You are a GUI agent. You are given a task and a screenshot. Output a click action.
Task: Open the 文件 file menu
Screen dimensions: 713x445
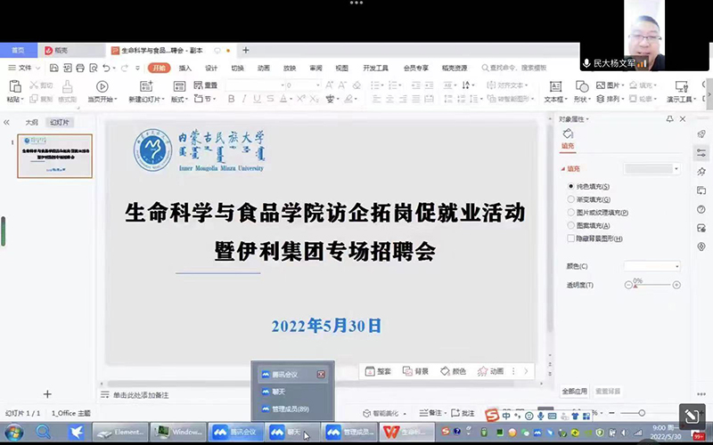tap(25, 69)
